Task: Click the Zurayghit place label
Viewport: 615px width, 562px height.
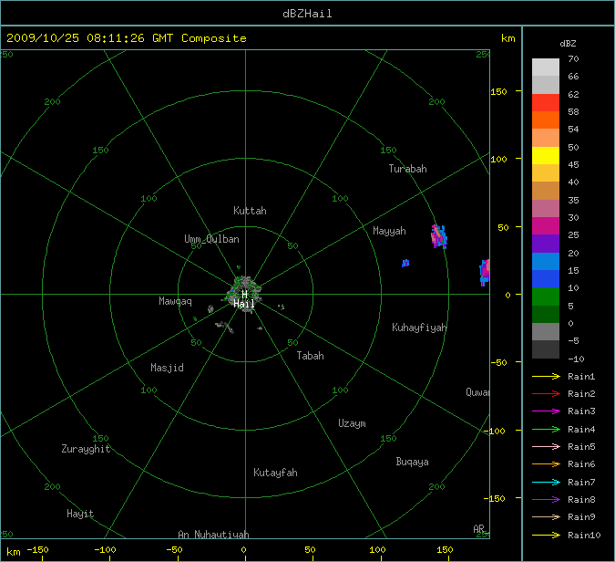Action: (86, 449)
